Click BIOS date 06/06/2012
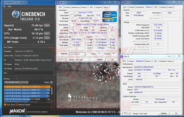The width and height of the screenshot is (184, 117). pyautogui.click(x=157, y=92)
